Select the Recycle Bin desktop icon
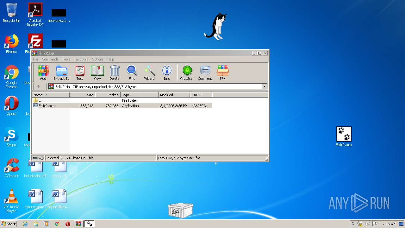405x228 pixels. click(11, 13)
